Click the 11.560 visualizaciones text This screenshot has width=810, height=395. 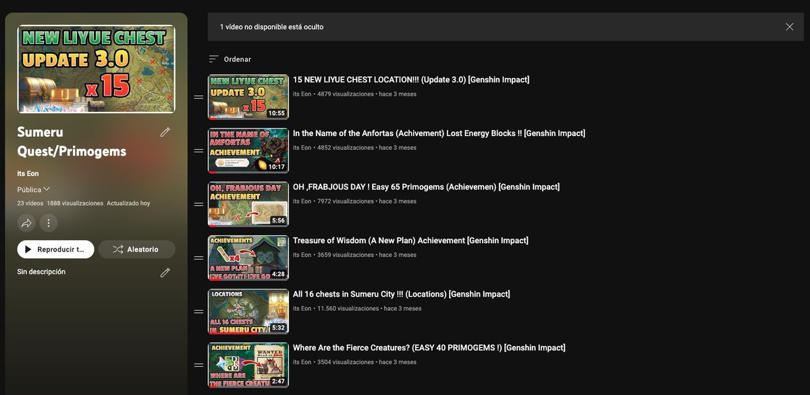(x=348, y=309)
